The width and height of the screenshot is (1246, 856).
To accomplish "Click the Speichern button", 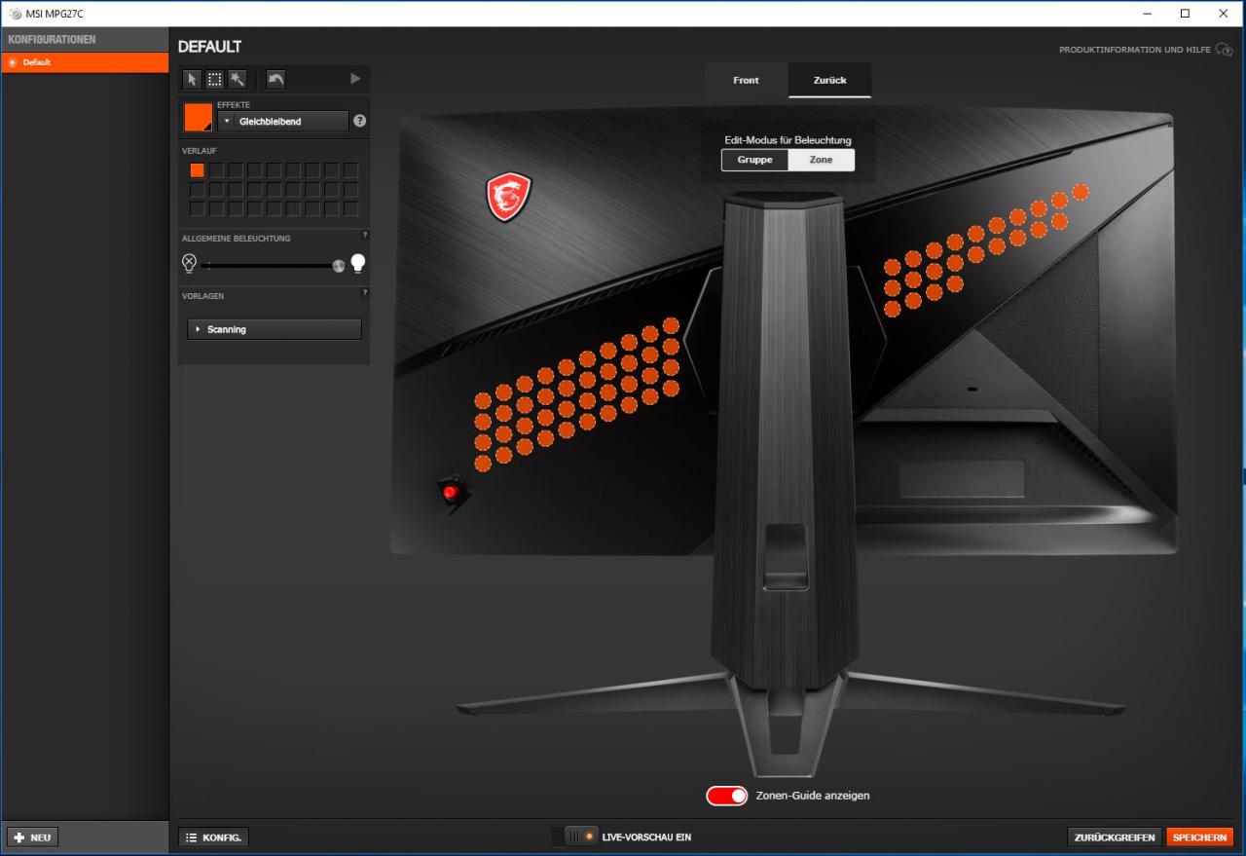I will click(x=1199, y=837).
